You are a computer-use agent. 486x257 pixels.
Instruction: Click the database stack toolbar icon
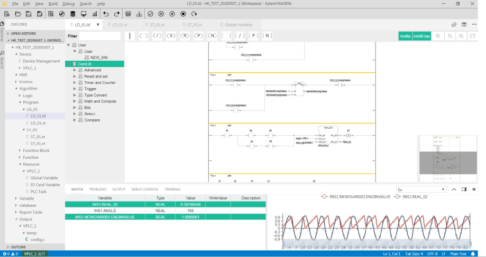pyautogui.click(x=73, y=14)
